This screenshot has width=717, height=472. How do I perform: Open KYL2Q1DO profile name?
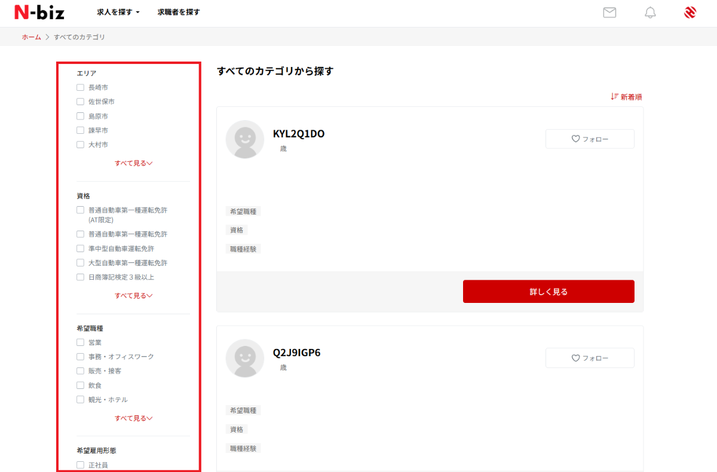click(299, 134)
